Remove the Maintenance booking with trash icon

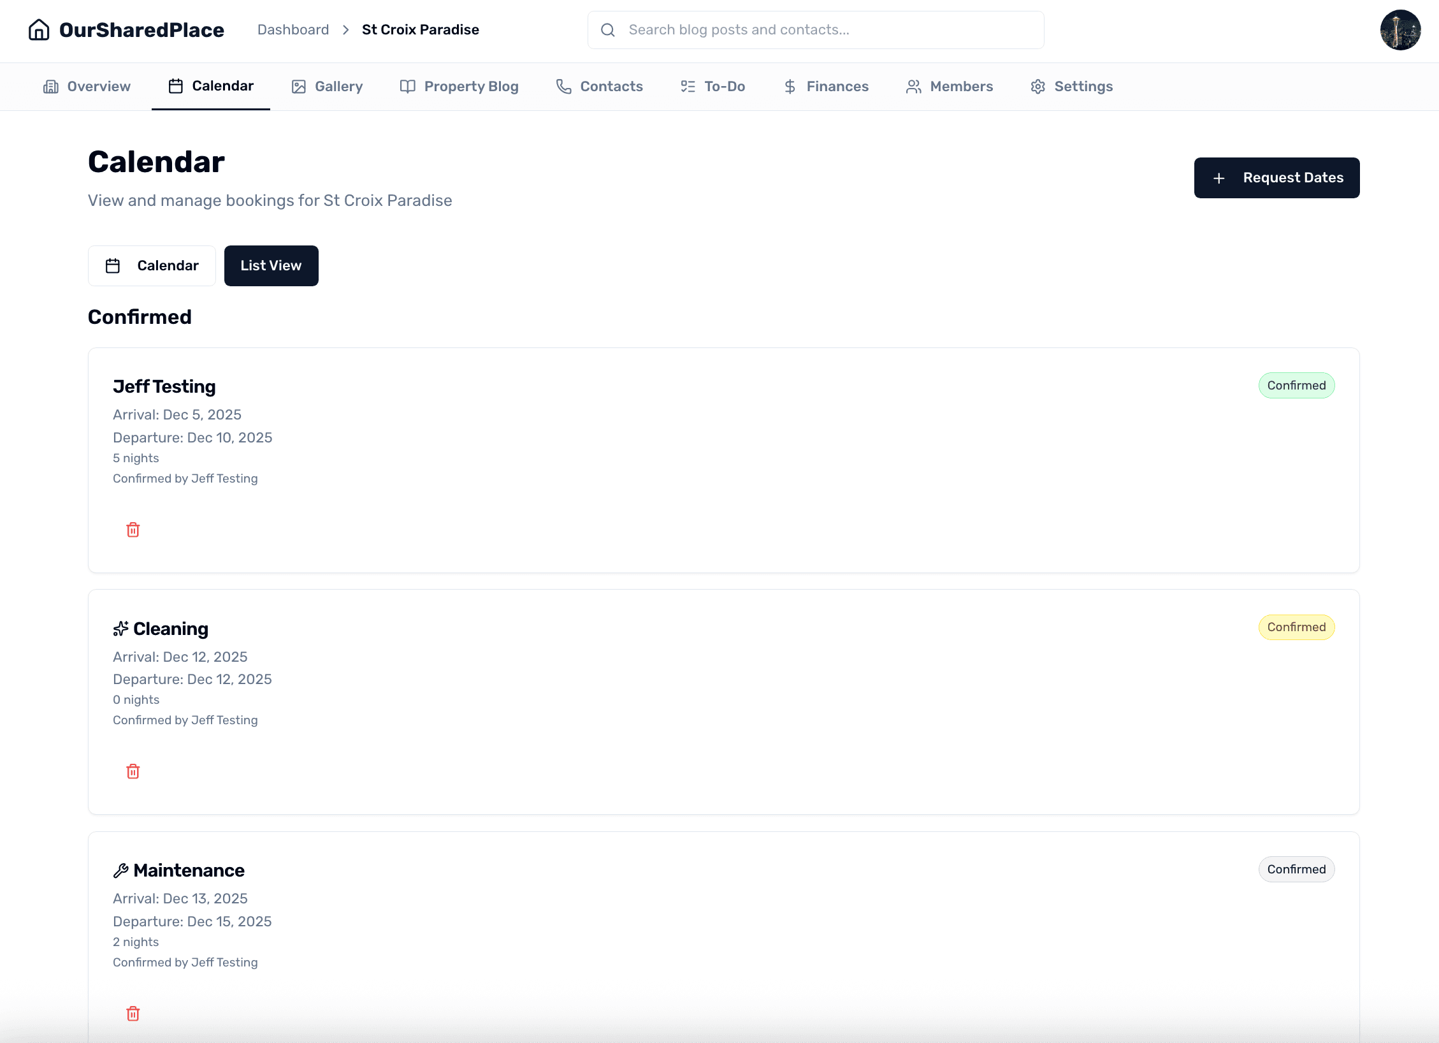tap(133, 1014)
